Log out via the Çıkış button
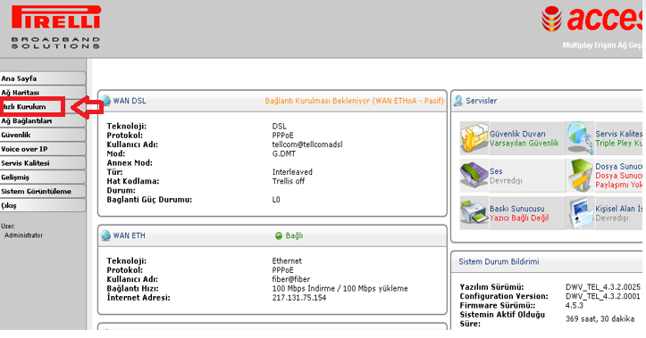The height and width of the screenshot is (338, 646). coord(43,206)
